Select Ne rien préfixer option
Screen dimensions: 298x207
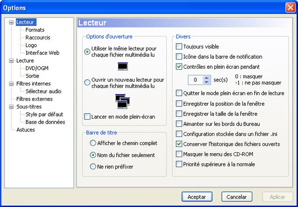point(93,167)
